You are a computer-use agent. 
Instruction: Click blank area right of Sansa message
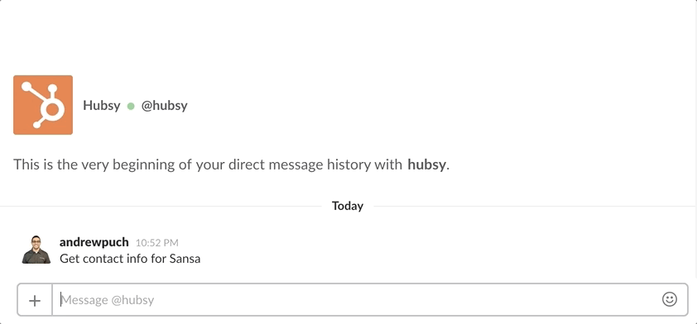pos(445,259)
